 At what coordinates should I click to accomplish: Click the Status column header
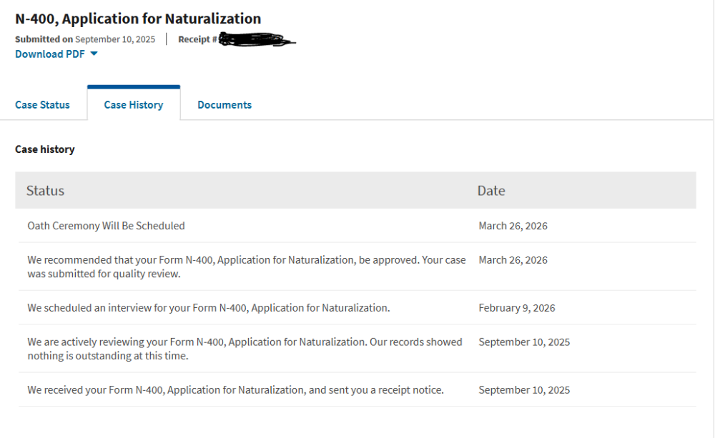coord(45,191)
